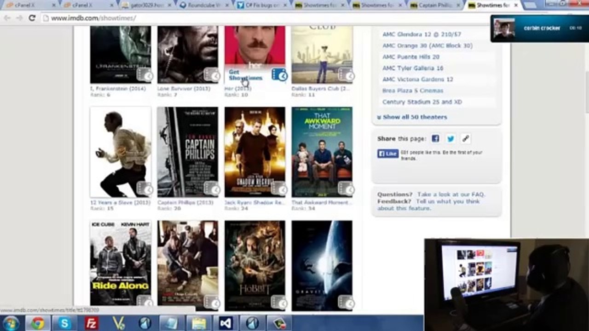Switch to the Roundcube tab
The image size is (589, 331).
coord(203,6)
